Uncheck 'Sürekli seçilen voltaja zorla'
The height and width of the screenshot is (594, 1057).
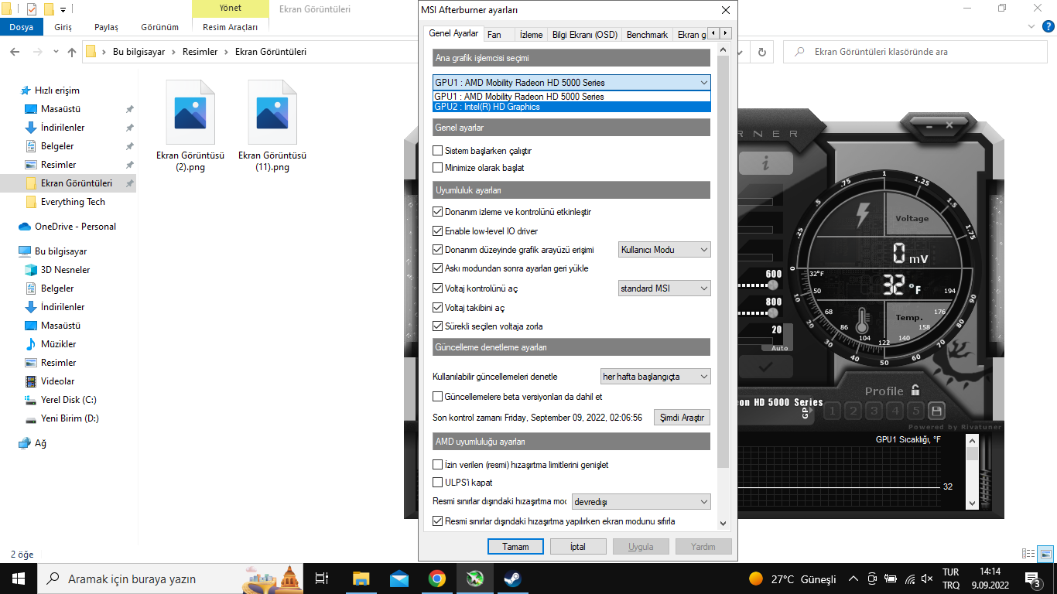click(x=438, y=326)
